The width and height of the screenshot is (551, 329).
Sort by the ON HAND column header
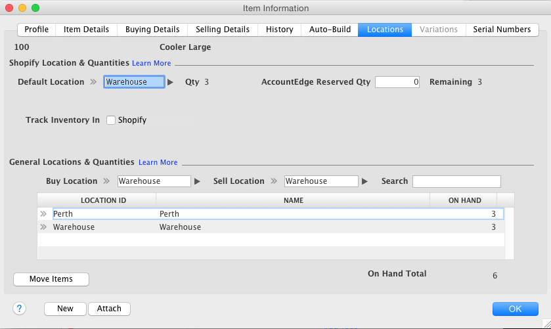464,200
